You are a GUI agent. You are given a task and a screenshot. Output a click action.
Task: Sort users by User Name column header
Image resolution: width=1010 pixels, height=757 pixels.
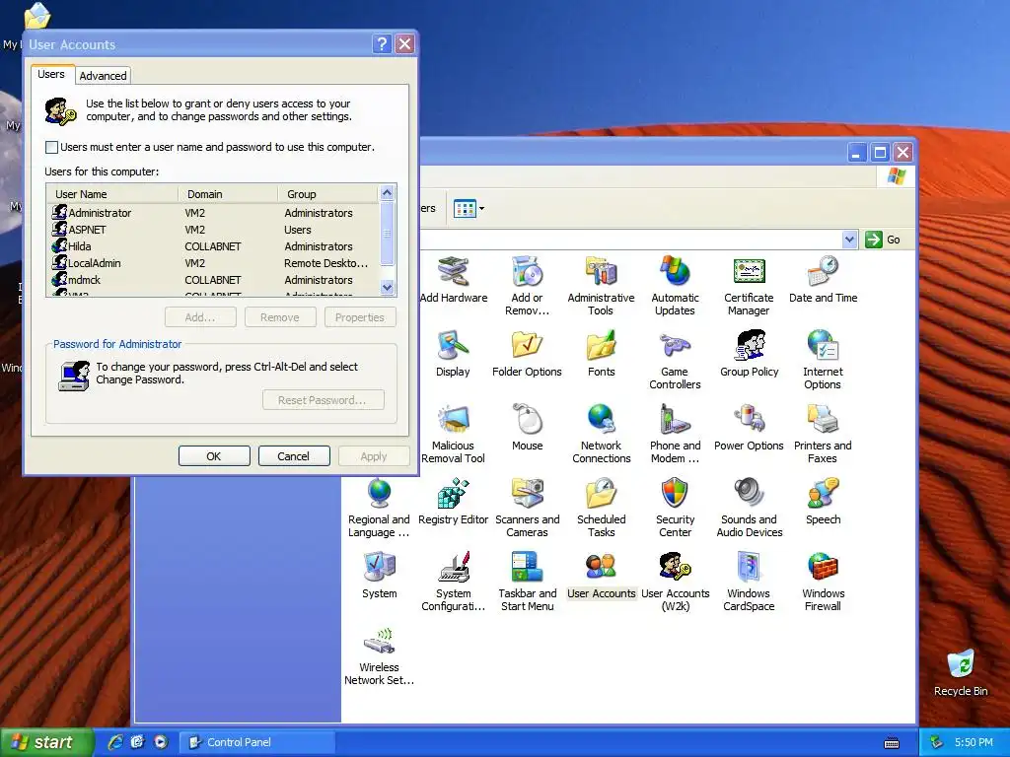click(112, 194)
